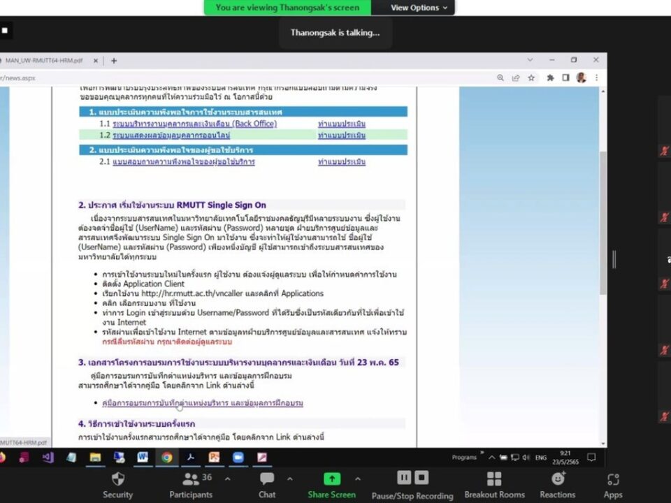Expand the Participants options arrow
This screenshot has width=671, height=503.
pos(228,479)
